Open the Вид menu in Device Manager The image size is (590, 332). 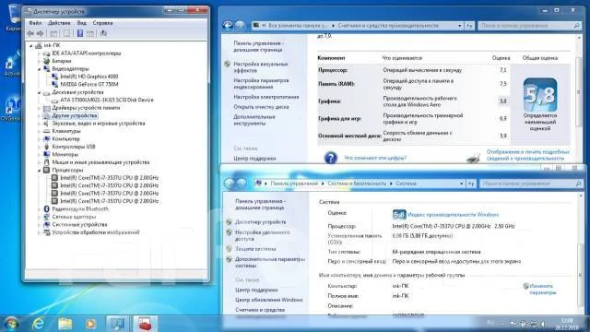(82, 23)
